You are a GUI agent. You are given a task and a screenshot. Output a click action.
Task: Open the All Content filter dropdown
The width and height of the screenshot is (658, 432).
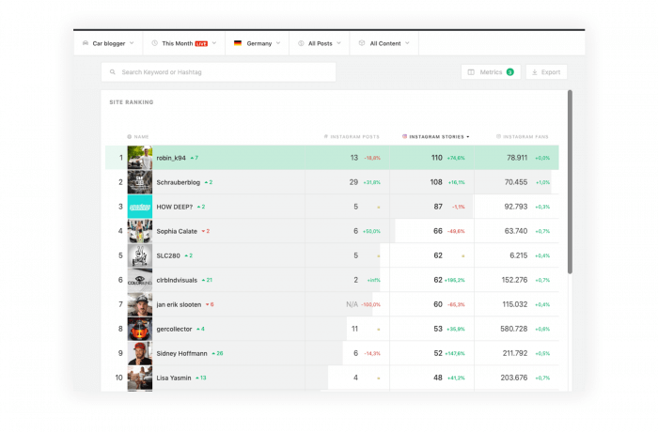384,43
